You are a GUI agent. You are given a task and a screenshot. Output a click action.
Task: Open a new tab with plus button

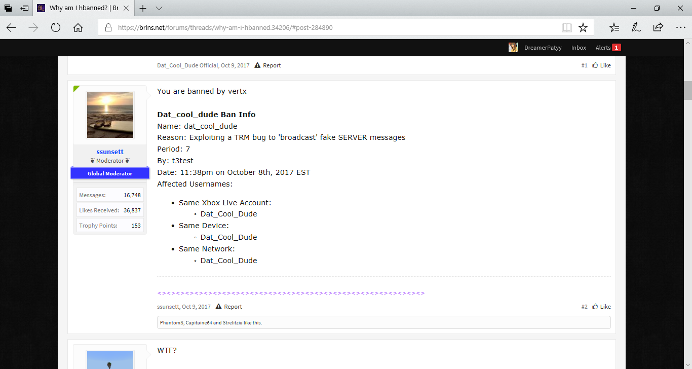143,8
